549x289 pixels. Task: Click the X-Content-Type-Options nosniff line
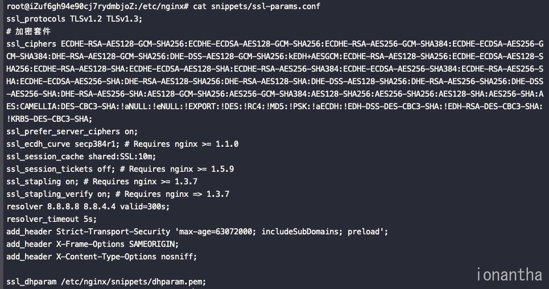101,257
